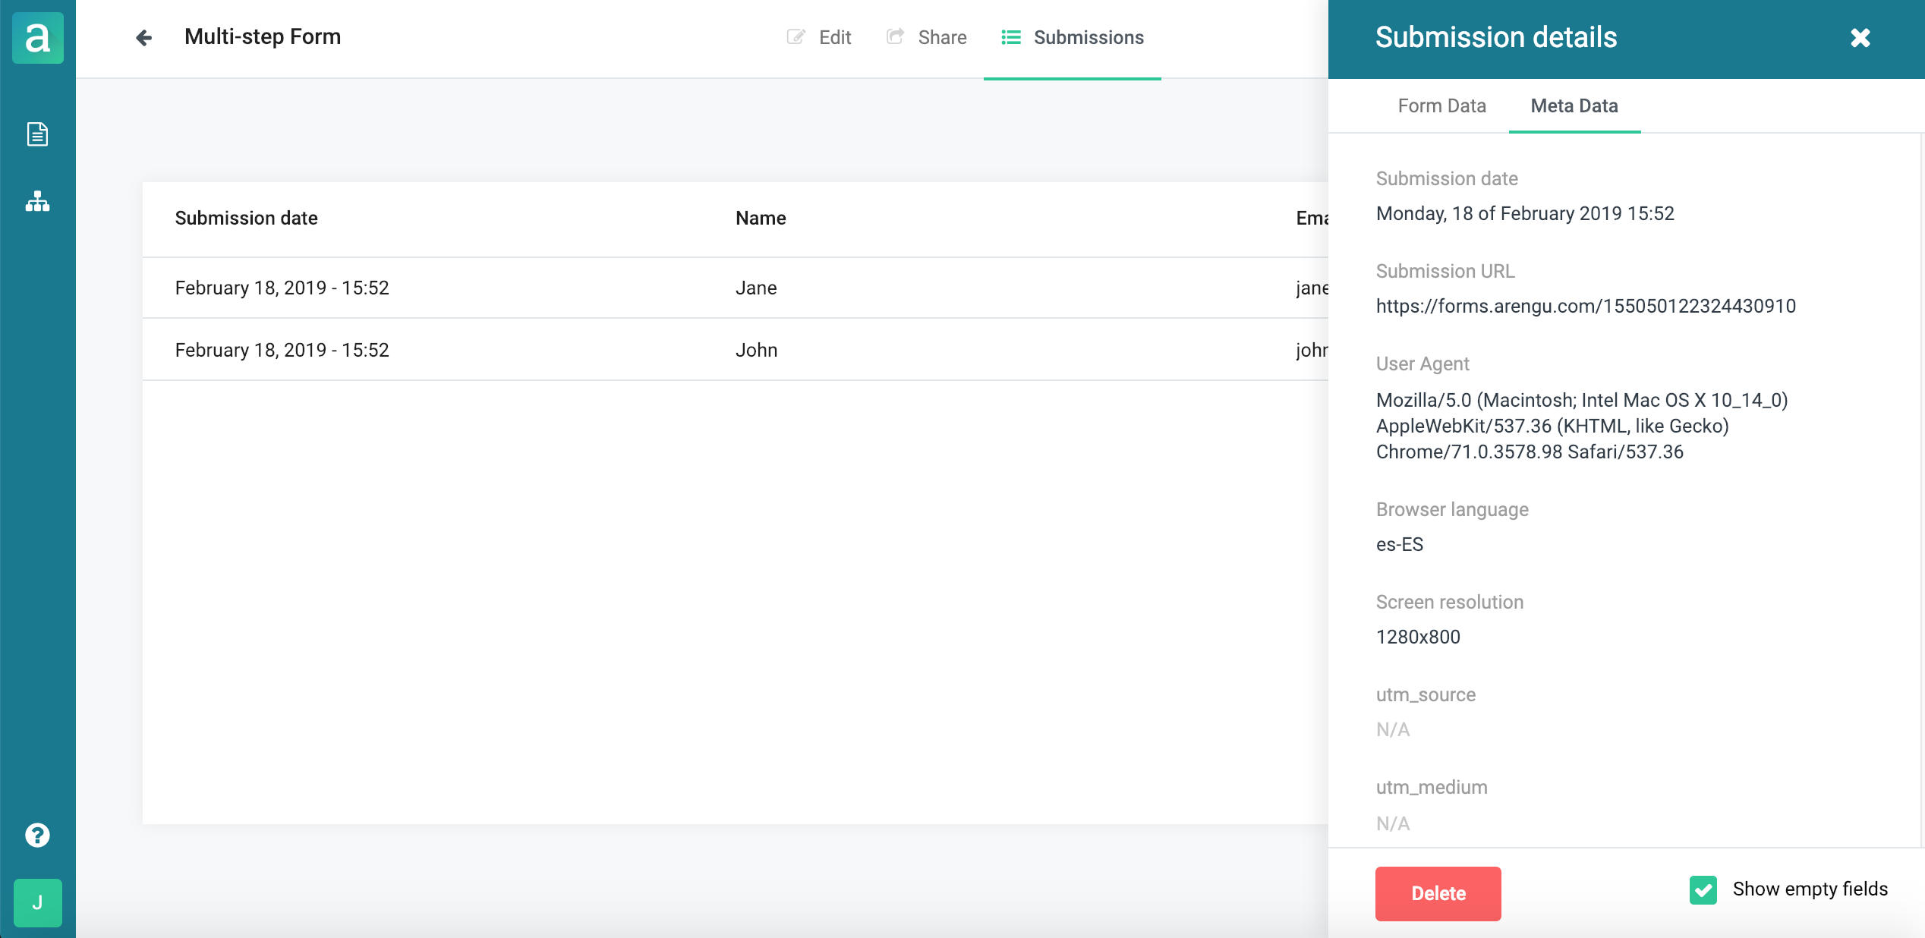Open the user avatar J menu

[37, 902]
